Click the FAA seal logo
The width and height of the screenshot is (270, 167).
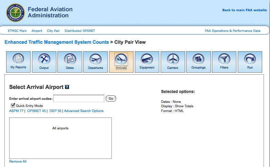pos(16,13)
